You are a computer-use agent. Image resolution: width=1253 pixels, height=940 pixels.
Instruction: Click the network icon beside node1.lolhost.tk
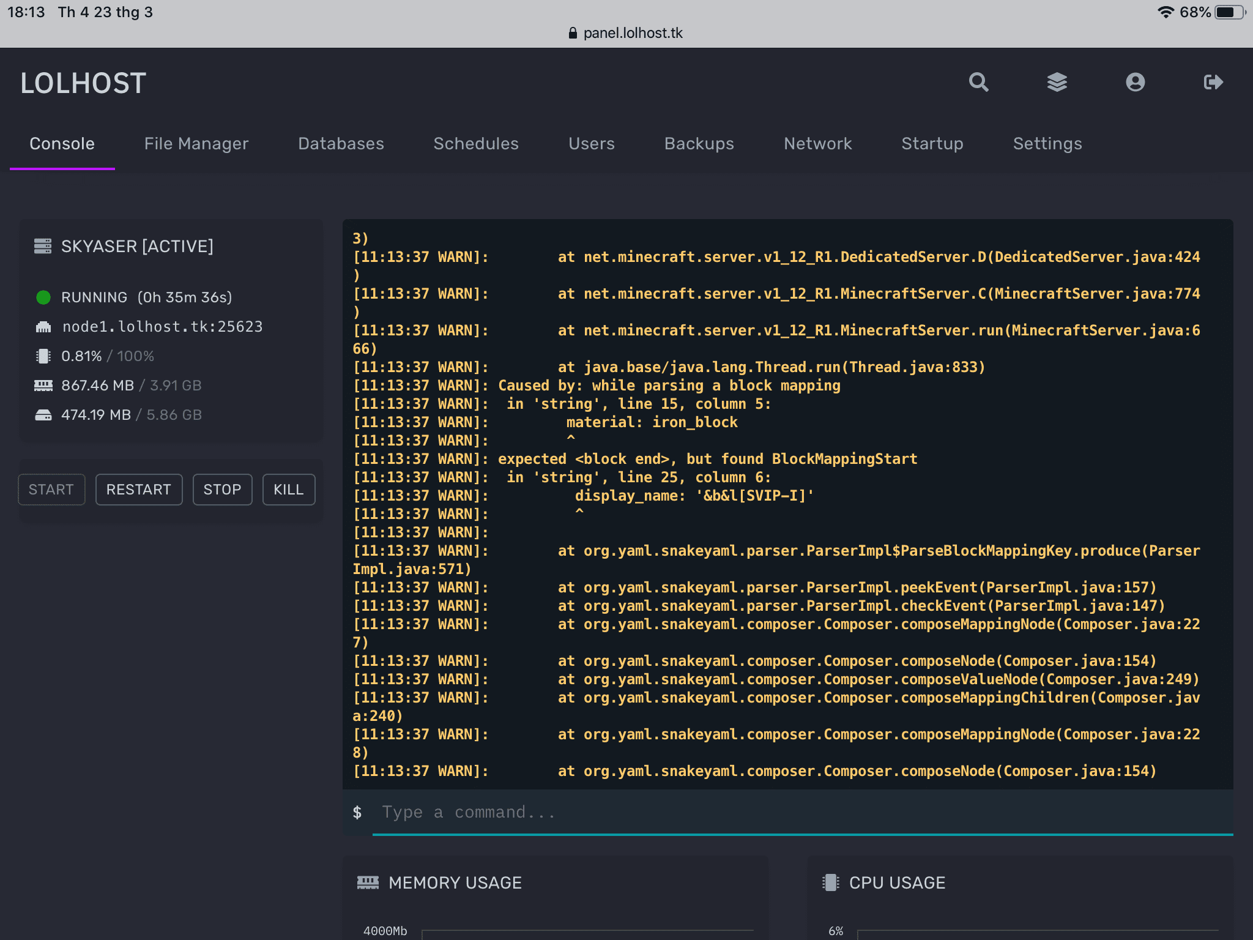point(43,327)
